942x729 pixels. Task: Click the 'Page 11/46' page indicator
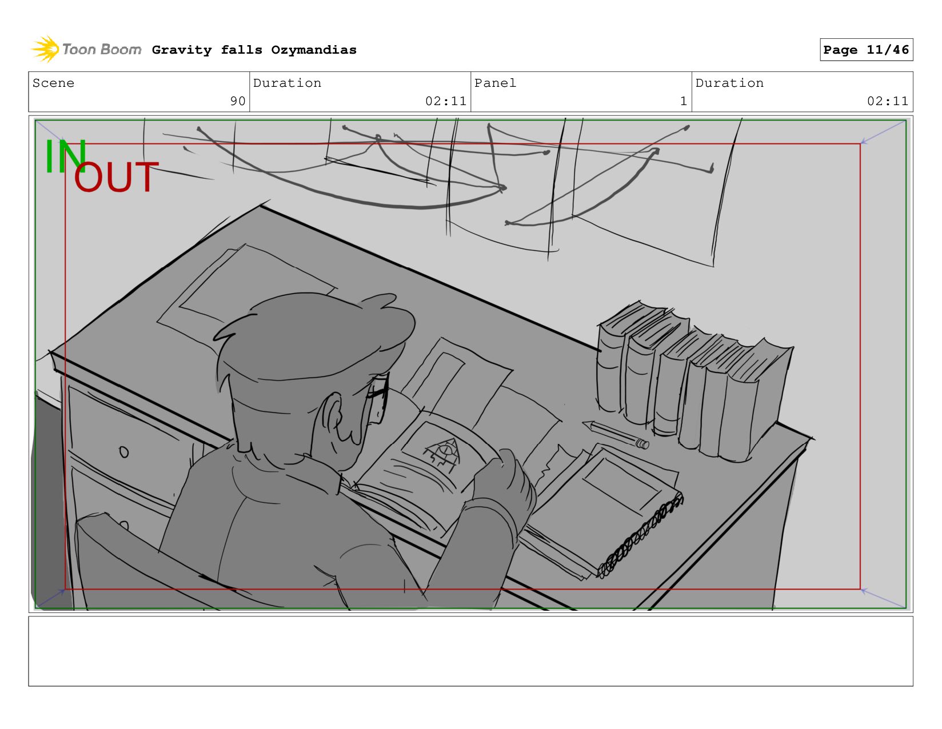coord(866,50)
